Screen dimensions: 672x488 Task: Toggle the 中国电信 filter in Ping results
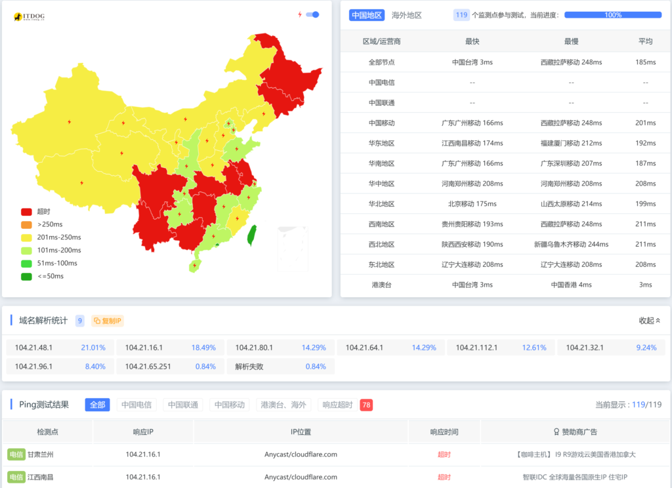[137, 405]
